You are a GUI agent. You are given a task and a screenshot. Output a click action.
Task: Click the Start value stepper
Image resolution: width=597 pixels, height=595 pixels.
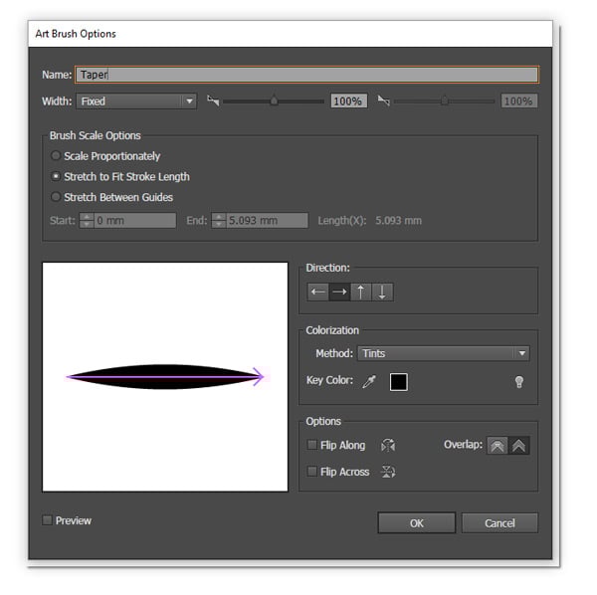click(87, 221)
